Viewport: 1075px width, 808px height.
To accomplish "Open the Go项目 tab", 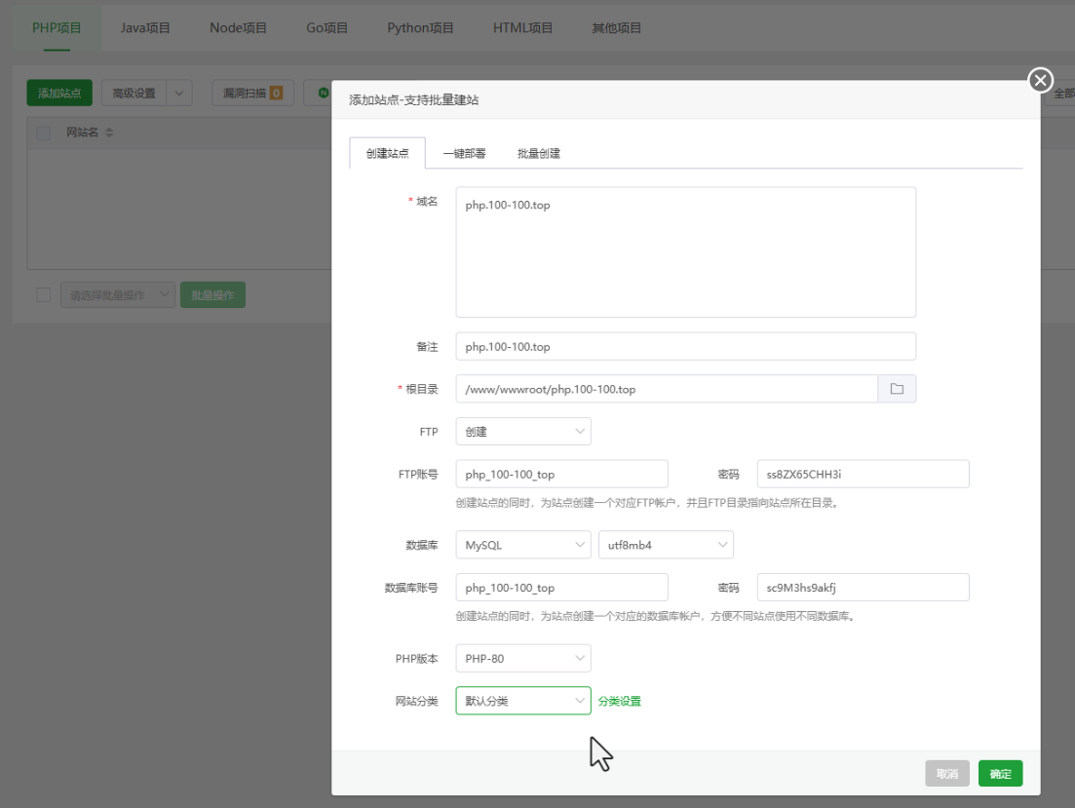I will click(x=327, y=28).
